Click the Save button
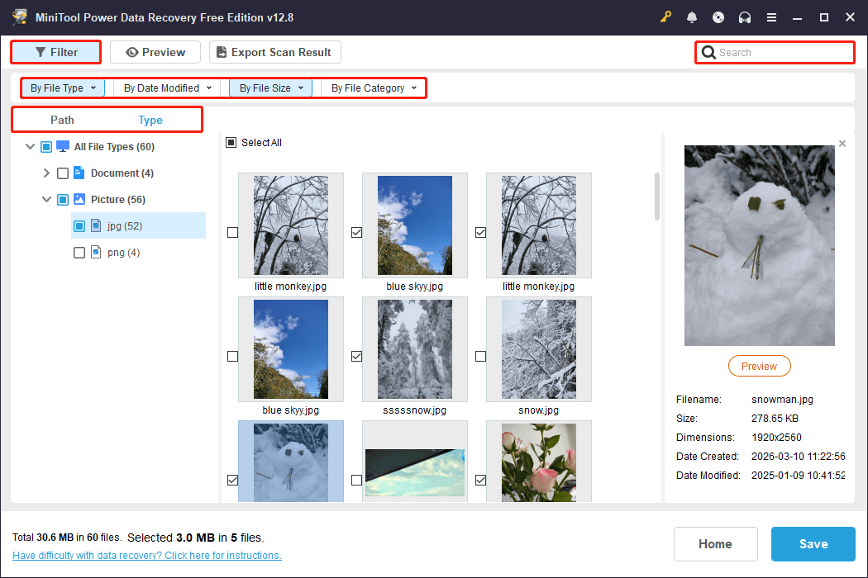Image resolution: width=868 pixels, height=578 pixels. 813,544
